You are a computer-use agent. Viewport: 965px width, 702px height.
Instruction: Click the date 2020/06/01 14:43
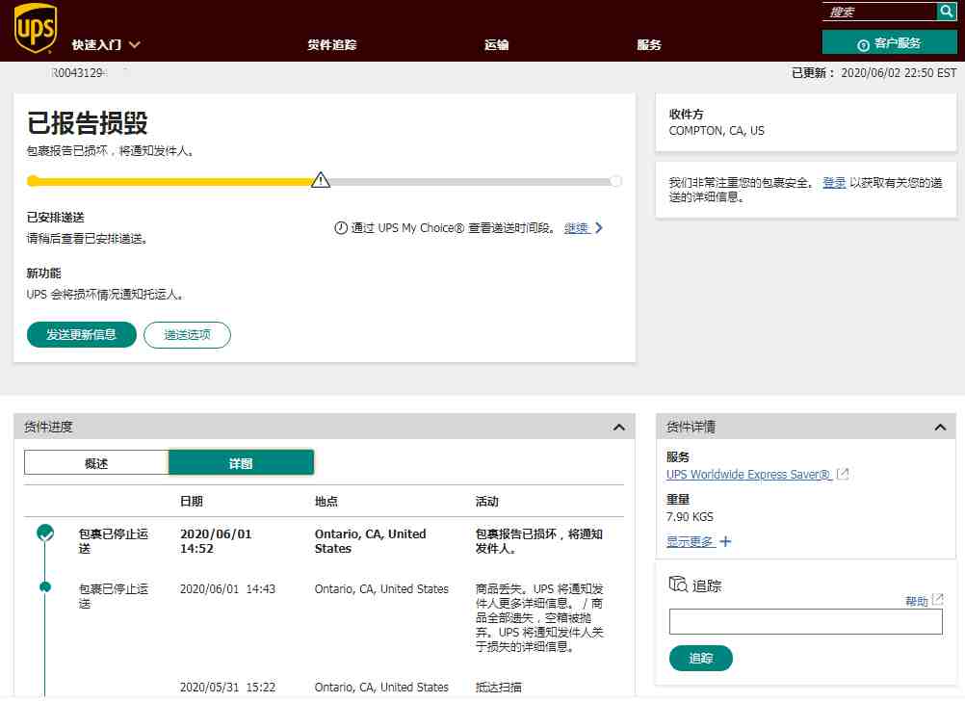point(227,588)
